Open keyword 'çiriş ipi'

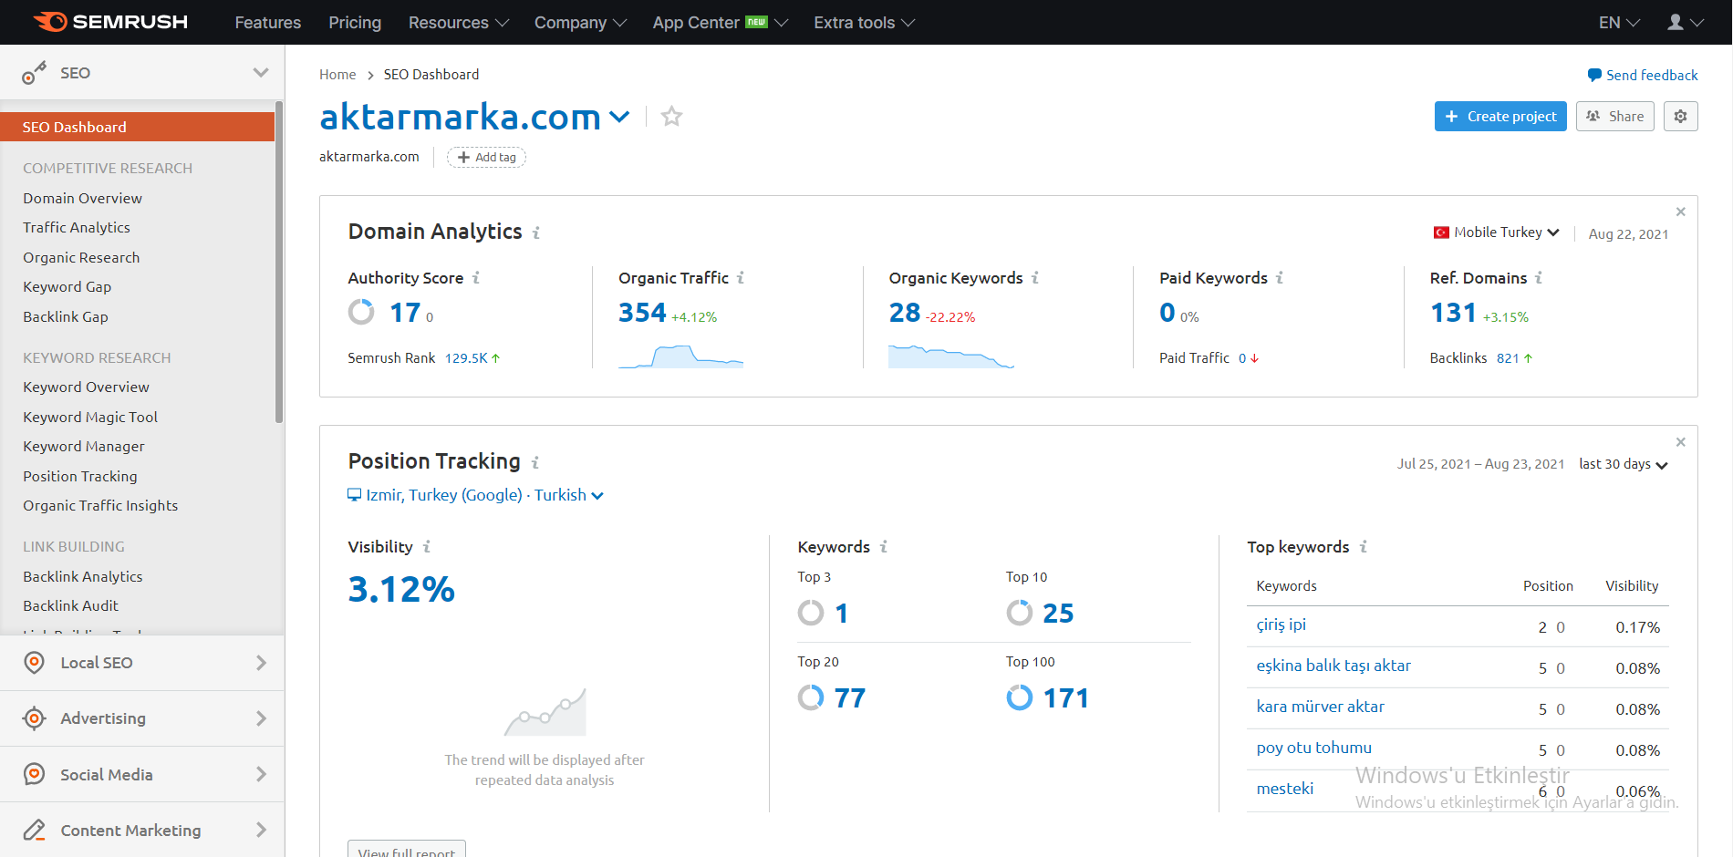[1282, 625]
